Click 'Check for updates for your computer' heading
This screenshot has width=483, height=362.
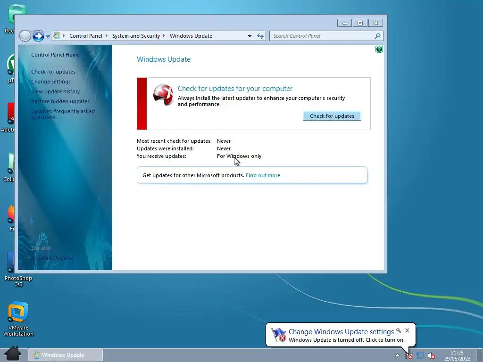pyautogui.click(x=235, y=89)
